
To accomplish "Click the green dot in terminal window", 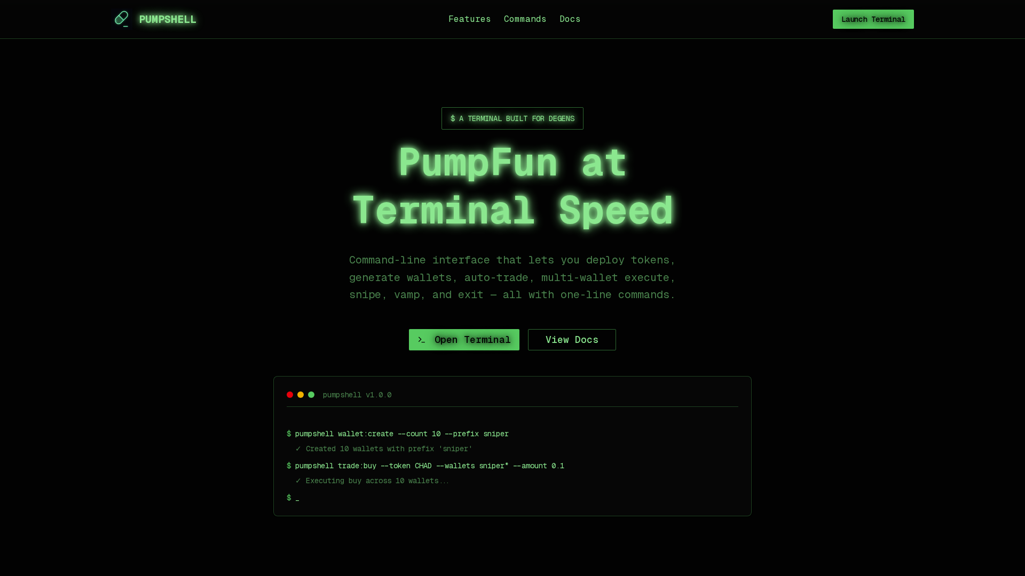I will (311, 395).
